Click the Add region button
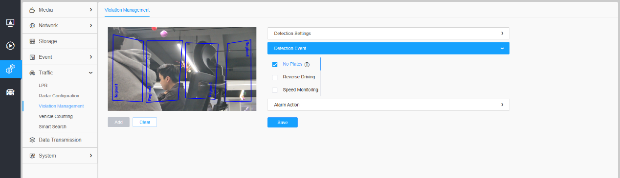 click(x=119, y=122)
